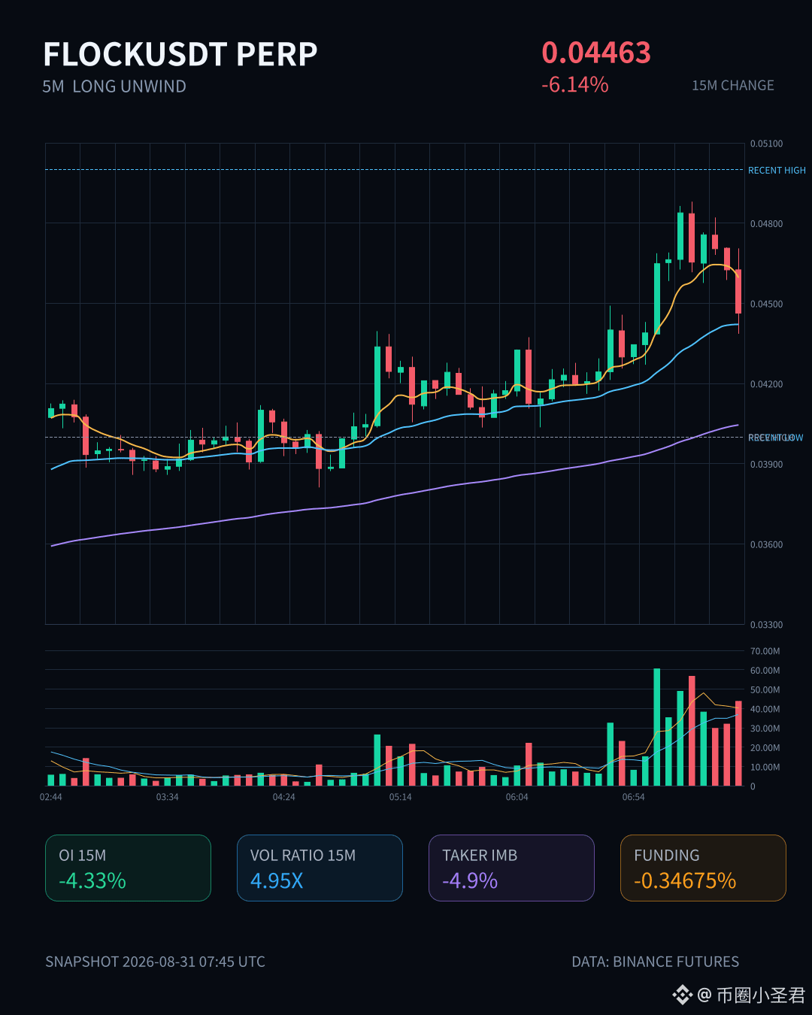Click the 50.00M volume axis label
The height and width of the screenshot is (1015, 812).
tap(765, 690)
